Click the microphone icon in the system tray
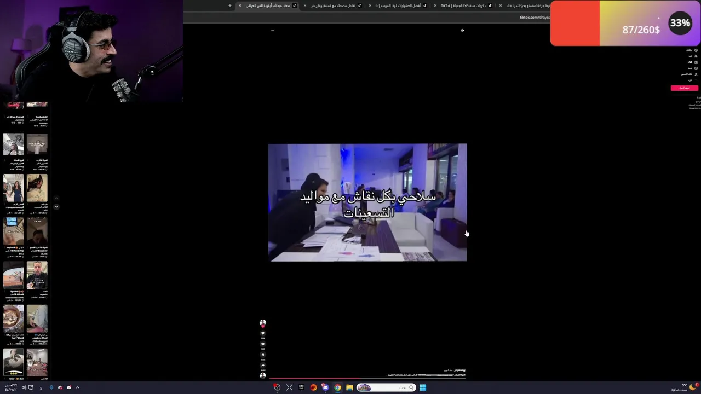Image resolution: width=701 pixels, height=394 pixels. click(51, 387)
